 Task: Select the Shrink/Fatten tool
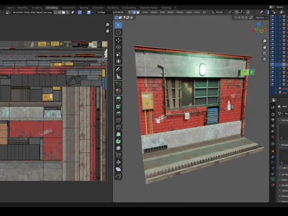pos(118,162)
